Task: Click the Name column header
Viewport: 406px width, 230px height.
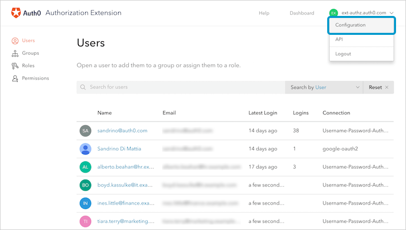Action: 105,113
